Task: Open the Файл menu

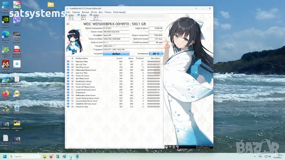Action: pyautogui.click(x=68, y=12)
